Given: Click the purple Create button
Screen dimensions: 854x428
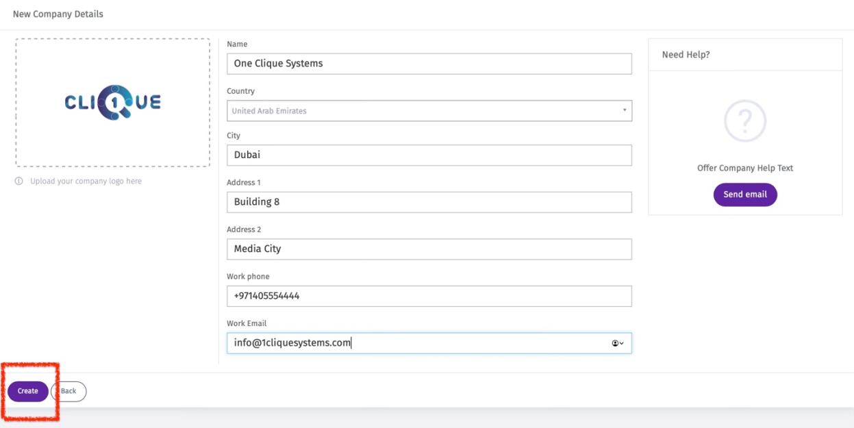Looking at the screenshot, I should point(27,391).
